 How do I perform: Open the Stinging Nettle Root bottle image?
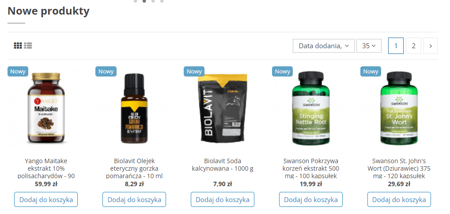coord(311,108)
